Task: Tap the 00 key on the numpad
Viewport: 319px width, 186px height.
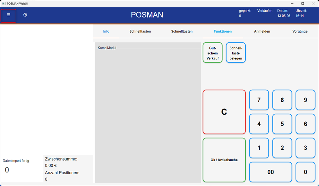Action: [270, 172]
